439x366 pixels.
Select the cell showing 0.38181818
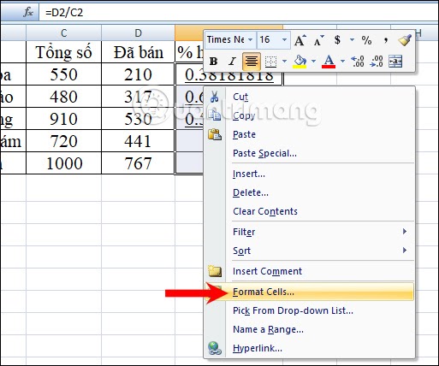228,77
